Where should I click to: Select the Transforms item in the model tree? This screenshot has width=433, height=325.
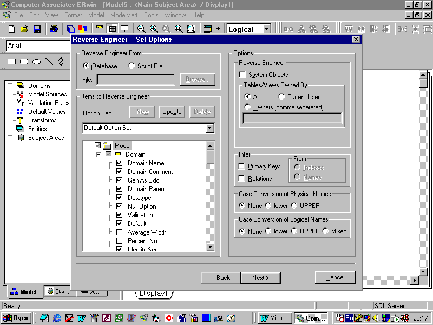click(x=42, y=120)
